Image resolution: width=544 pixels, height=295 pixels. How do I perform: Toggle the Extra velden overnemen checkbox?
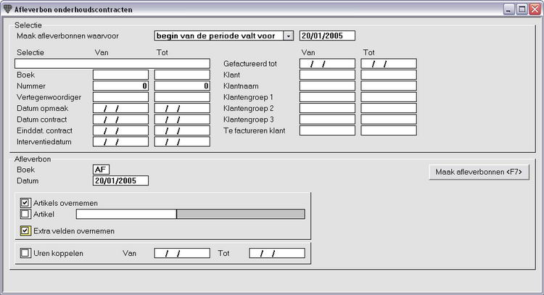click(25, 231)
